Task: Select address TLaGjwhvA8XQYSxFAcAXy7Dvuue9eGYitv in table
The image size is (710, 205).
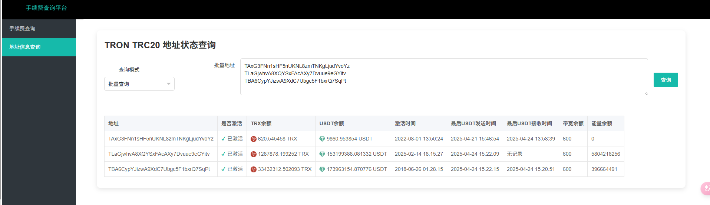Action: coord(159,154)
